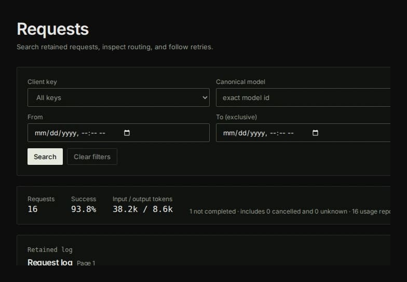Select the Success rate 93.8%
The image size is (407, 282).
[x=84, y=209]
